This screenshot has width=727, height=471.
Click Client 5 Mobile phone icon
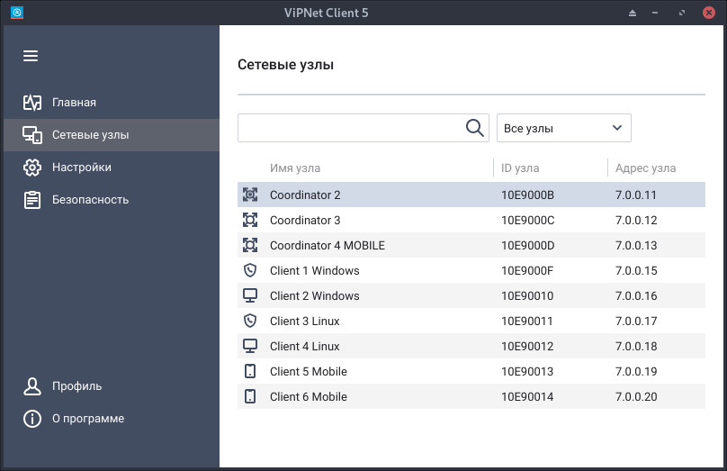pyautogui.click(x=250, y=371)
